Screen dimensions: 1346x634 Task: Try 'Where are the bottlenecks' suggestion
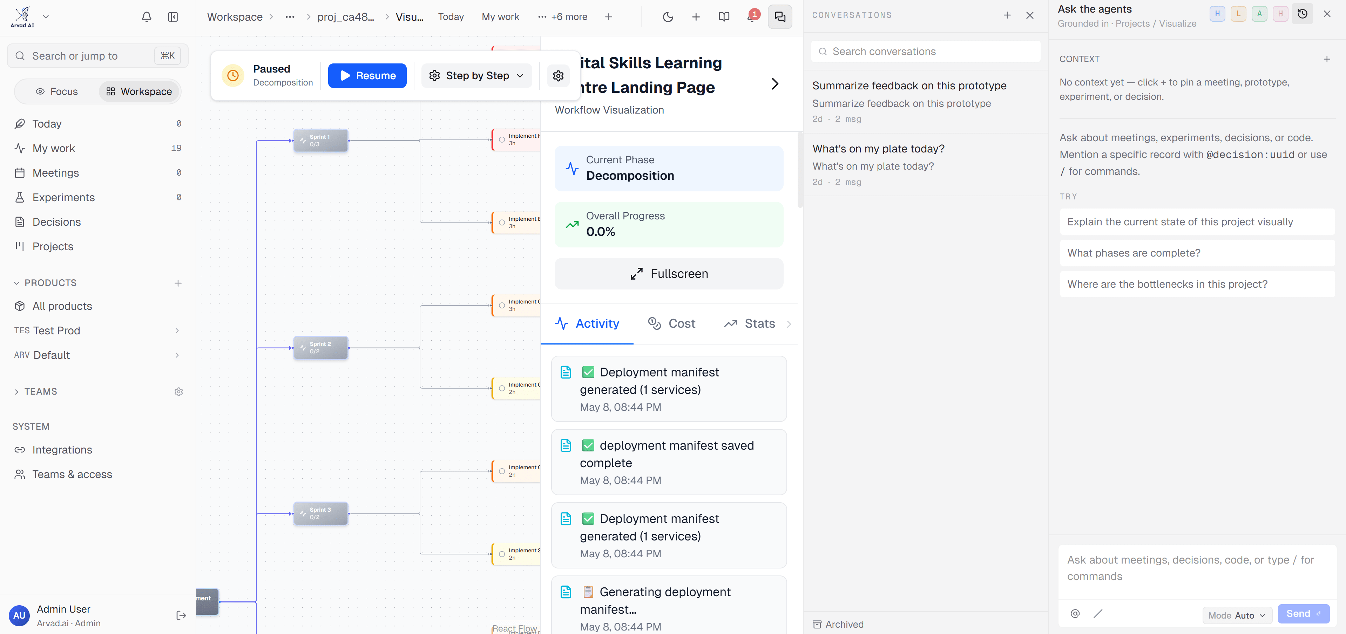coord(1197,284)
